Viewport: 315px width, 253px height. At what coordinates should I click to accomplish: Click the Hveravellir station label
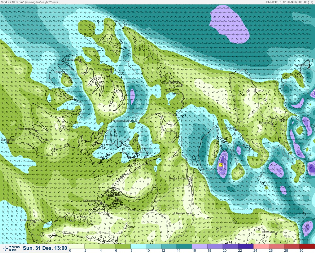269,232
